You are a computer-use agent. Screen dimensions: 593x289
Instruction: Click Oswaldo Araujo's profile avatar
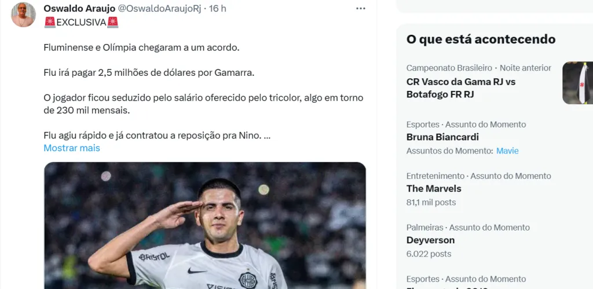click(x=24, y=14)
